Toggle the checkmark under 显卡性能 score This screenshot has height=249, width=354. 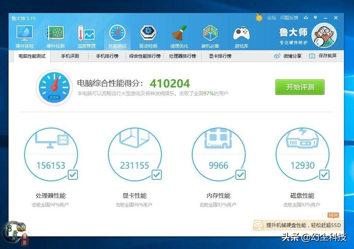pos(157,175)
